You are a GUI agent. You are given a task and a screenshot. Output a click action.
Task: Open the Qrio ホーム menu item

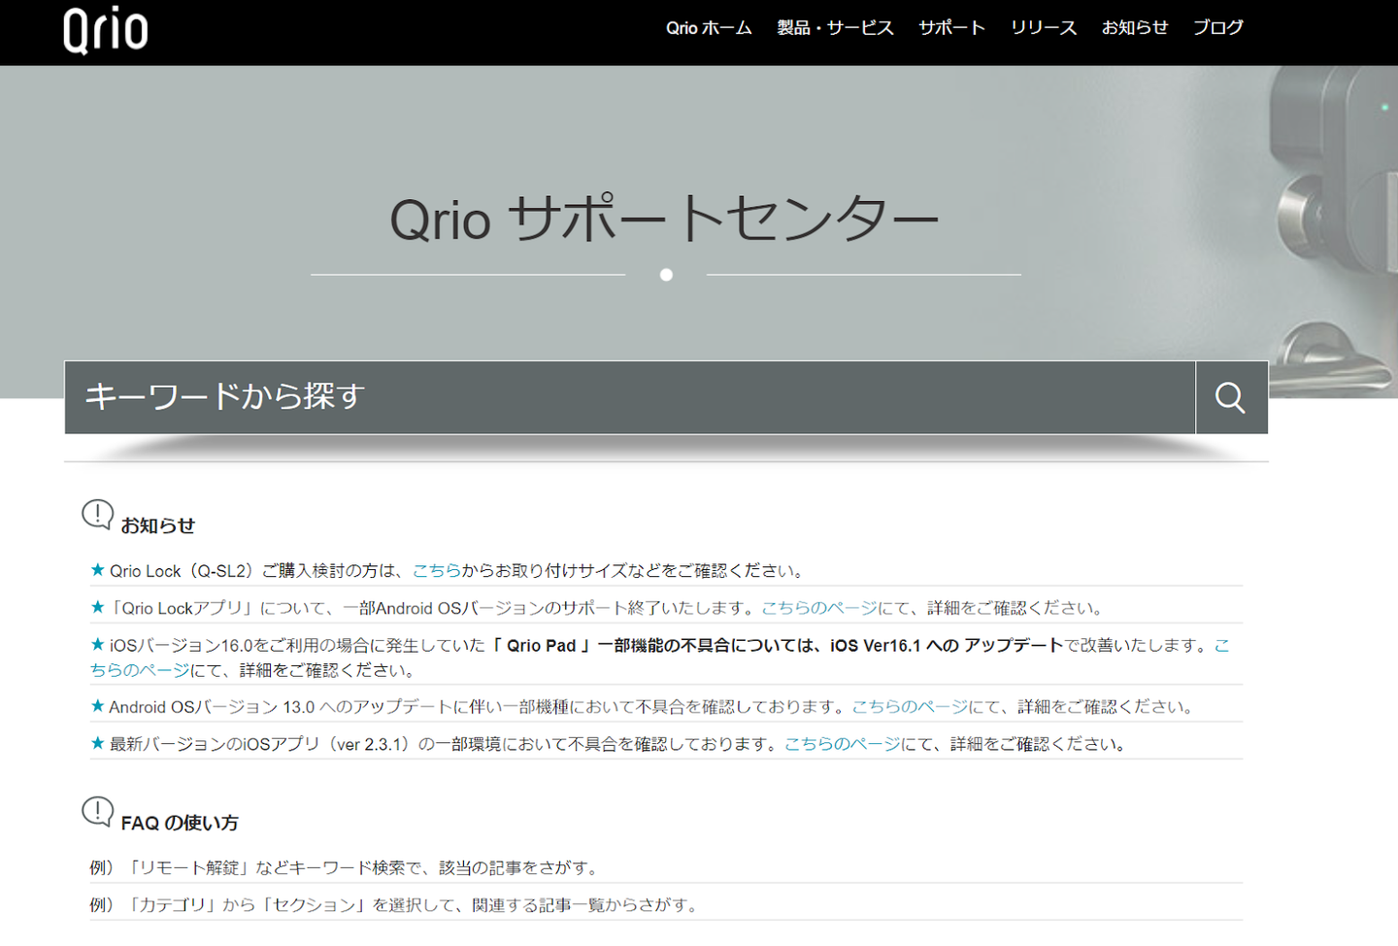709,28
